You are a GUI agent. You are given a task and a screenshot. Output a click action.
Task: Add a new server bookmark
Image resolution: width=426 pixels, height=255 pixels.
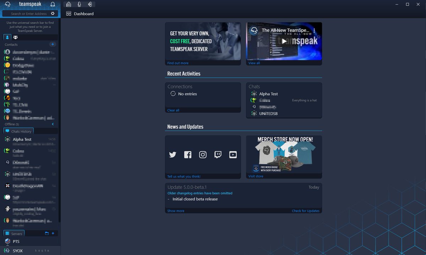click(53, 233)
